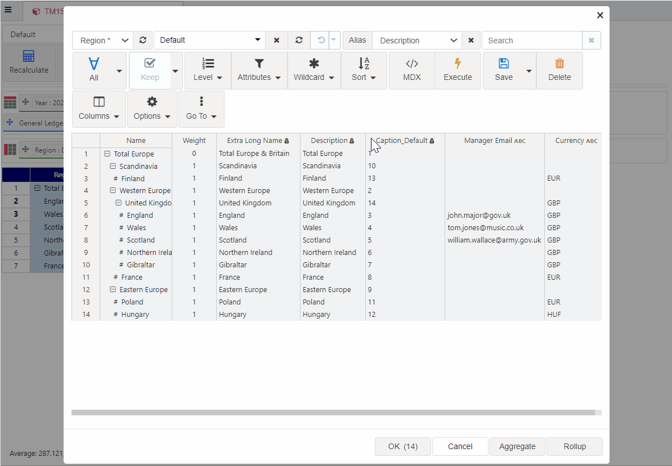The width and height of the screenshot is (672, 466).
Task: Clear the Description alias with the x icon
Action: pyautogui.click(x=471, y=41)
